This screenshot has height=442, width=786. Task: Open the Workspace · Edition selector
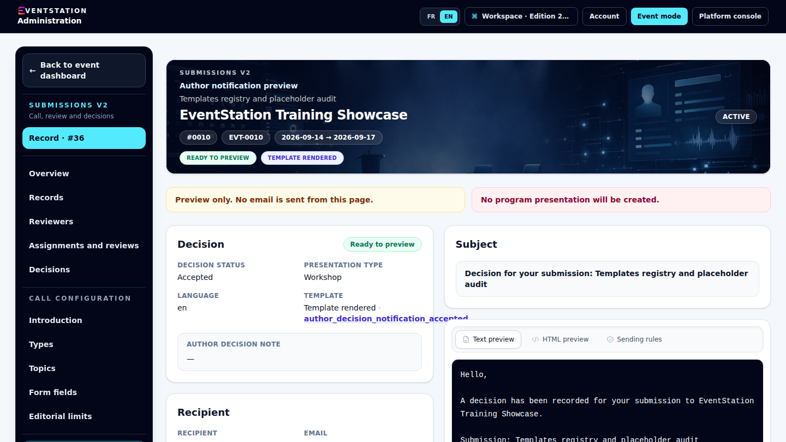[x=521, y=16]
